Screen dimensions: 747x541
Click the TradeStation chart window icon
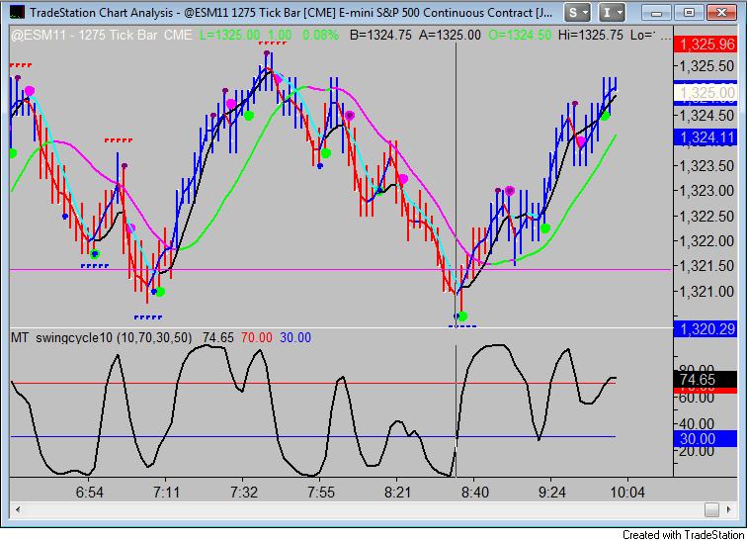17,13
